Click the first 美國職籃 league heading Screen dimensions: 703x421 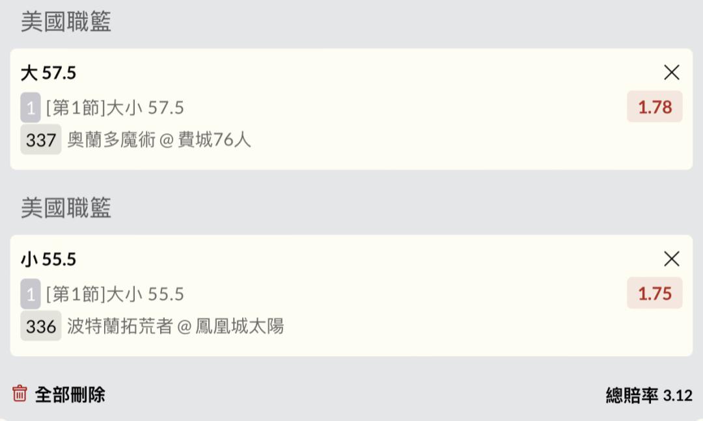pos(66,22)
